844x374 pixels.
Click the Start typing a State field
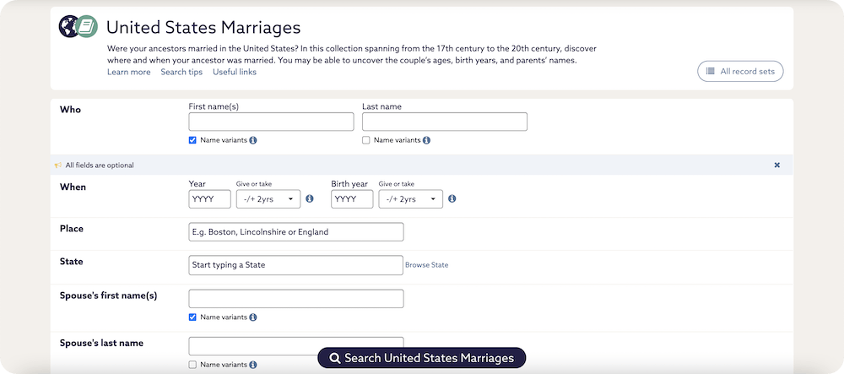pos(295,265)
